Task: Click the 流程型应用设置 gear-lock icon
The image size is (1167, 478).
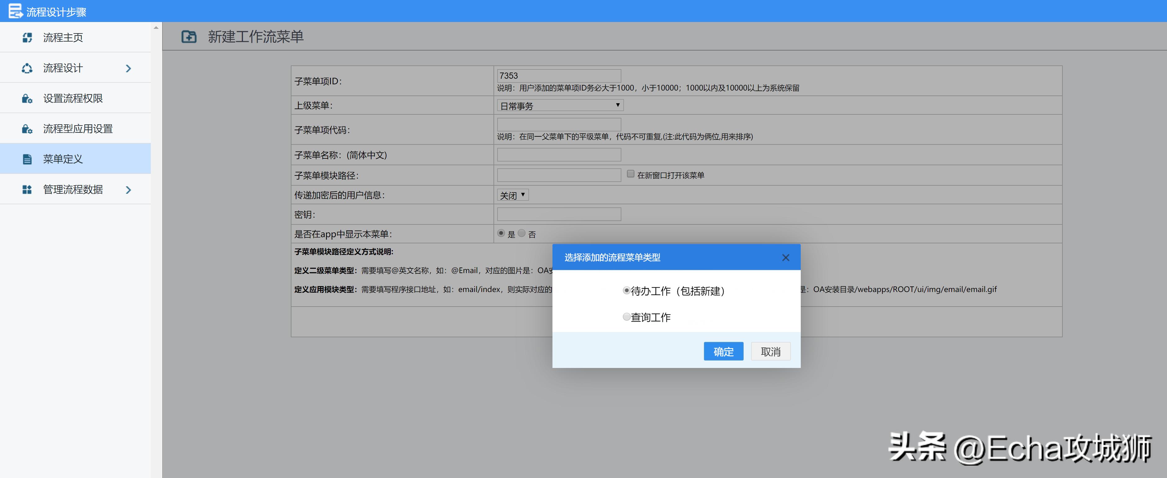Action: (27, 129)
